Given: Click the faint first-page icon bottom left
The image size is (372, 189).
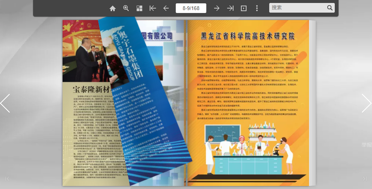Looking at the screenshot, I should pyautogui.click(x=7, y=179).
